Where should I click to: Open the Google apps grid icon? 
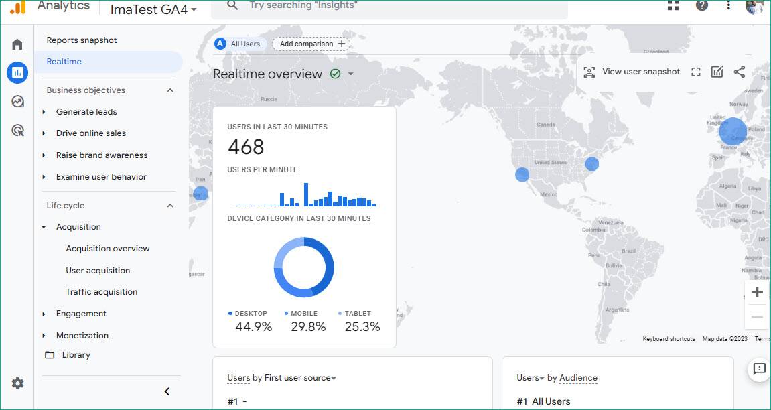[x=673, y=5]
